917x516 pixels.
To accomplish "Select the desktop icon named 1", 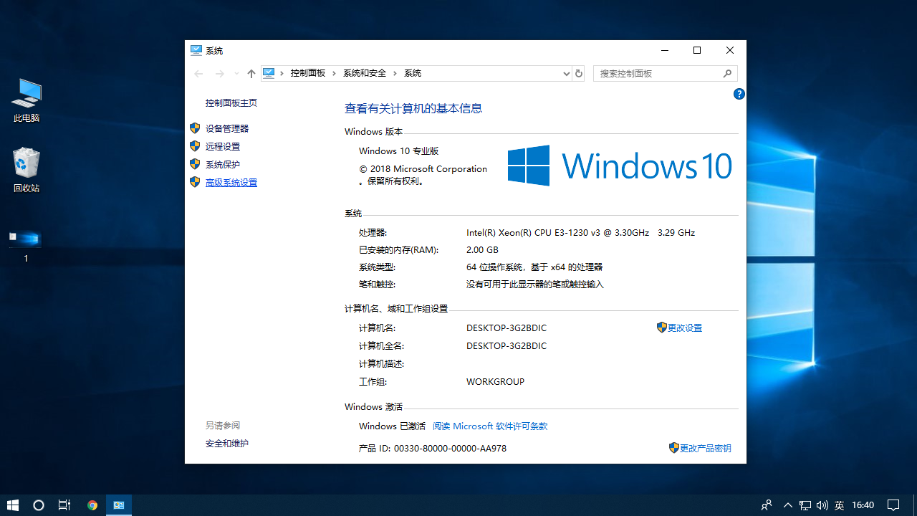I will (x=26, y=246).
